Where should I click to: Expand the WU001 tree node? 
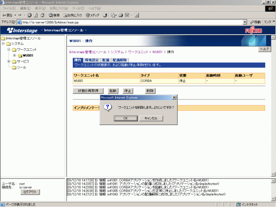[14, 55]
